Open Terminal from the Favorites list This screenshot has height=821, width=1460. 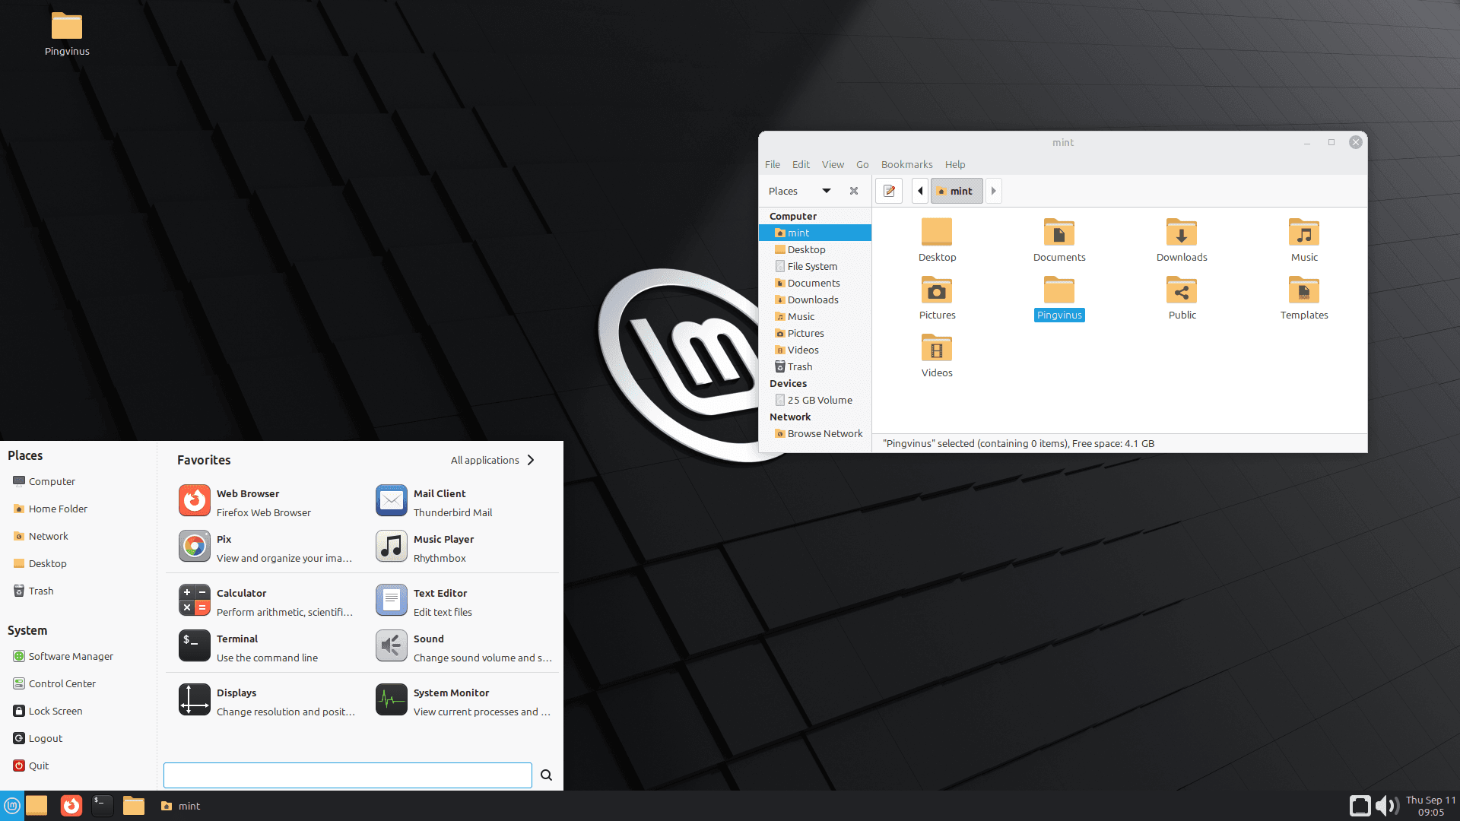pyautogui.click(x=237, y=639)
